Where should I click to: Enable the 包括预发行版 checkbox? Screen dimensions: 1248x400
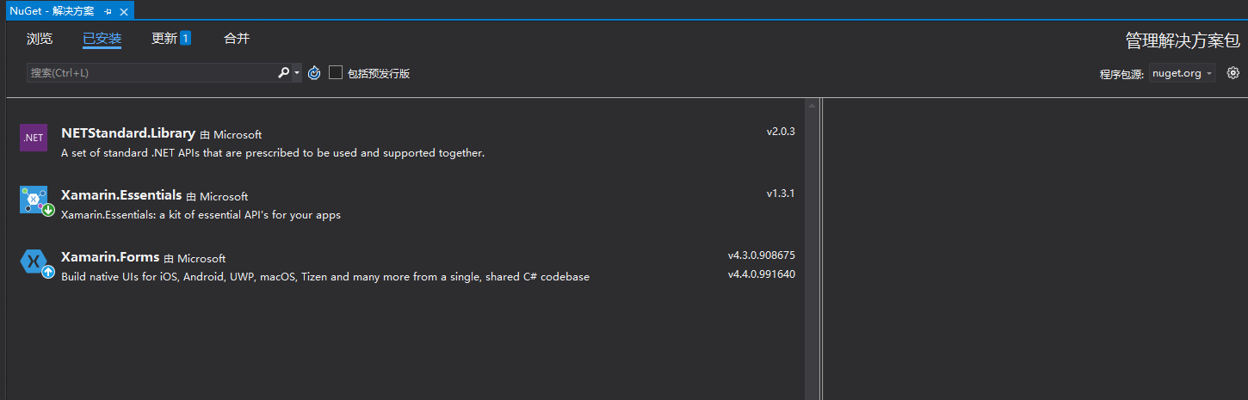(x=336, y=73)
